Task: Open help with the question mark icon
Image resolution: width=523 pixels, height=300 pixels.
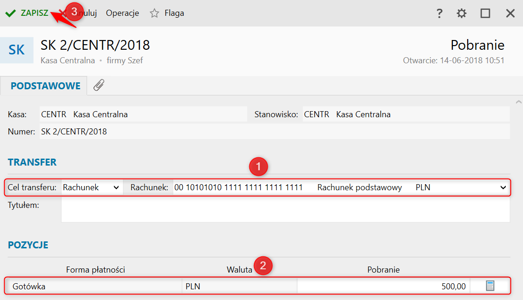Action: 439,13
